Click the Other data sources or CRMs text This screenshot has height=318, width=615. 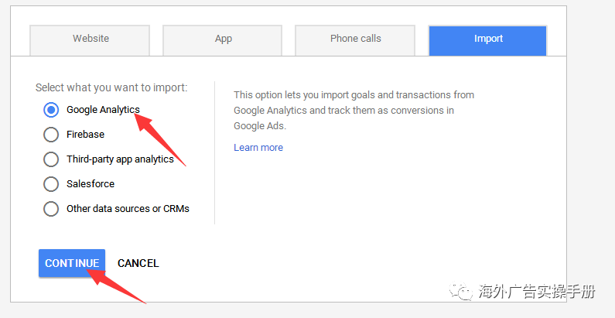point(128,209)
